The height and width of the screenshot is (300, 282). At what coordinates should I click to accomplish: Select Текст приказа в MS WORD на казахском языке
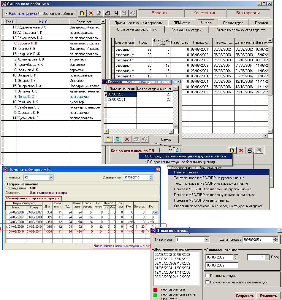pyautogui.click(x=218, y=183)
